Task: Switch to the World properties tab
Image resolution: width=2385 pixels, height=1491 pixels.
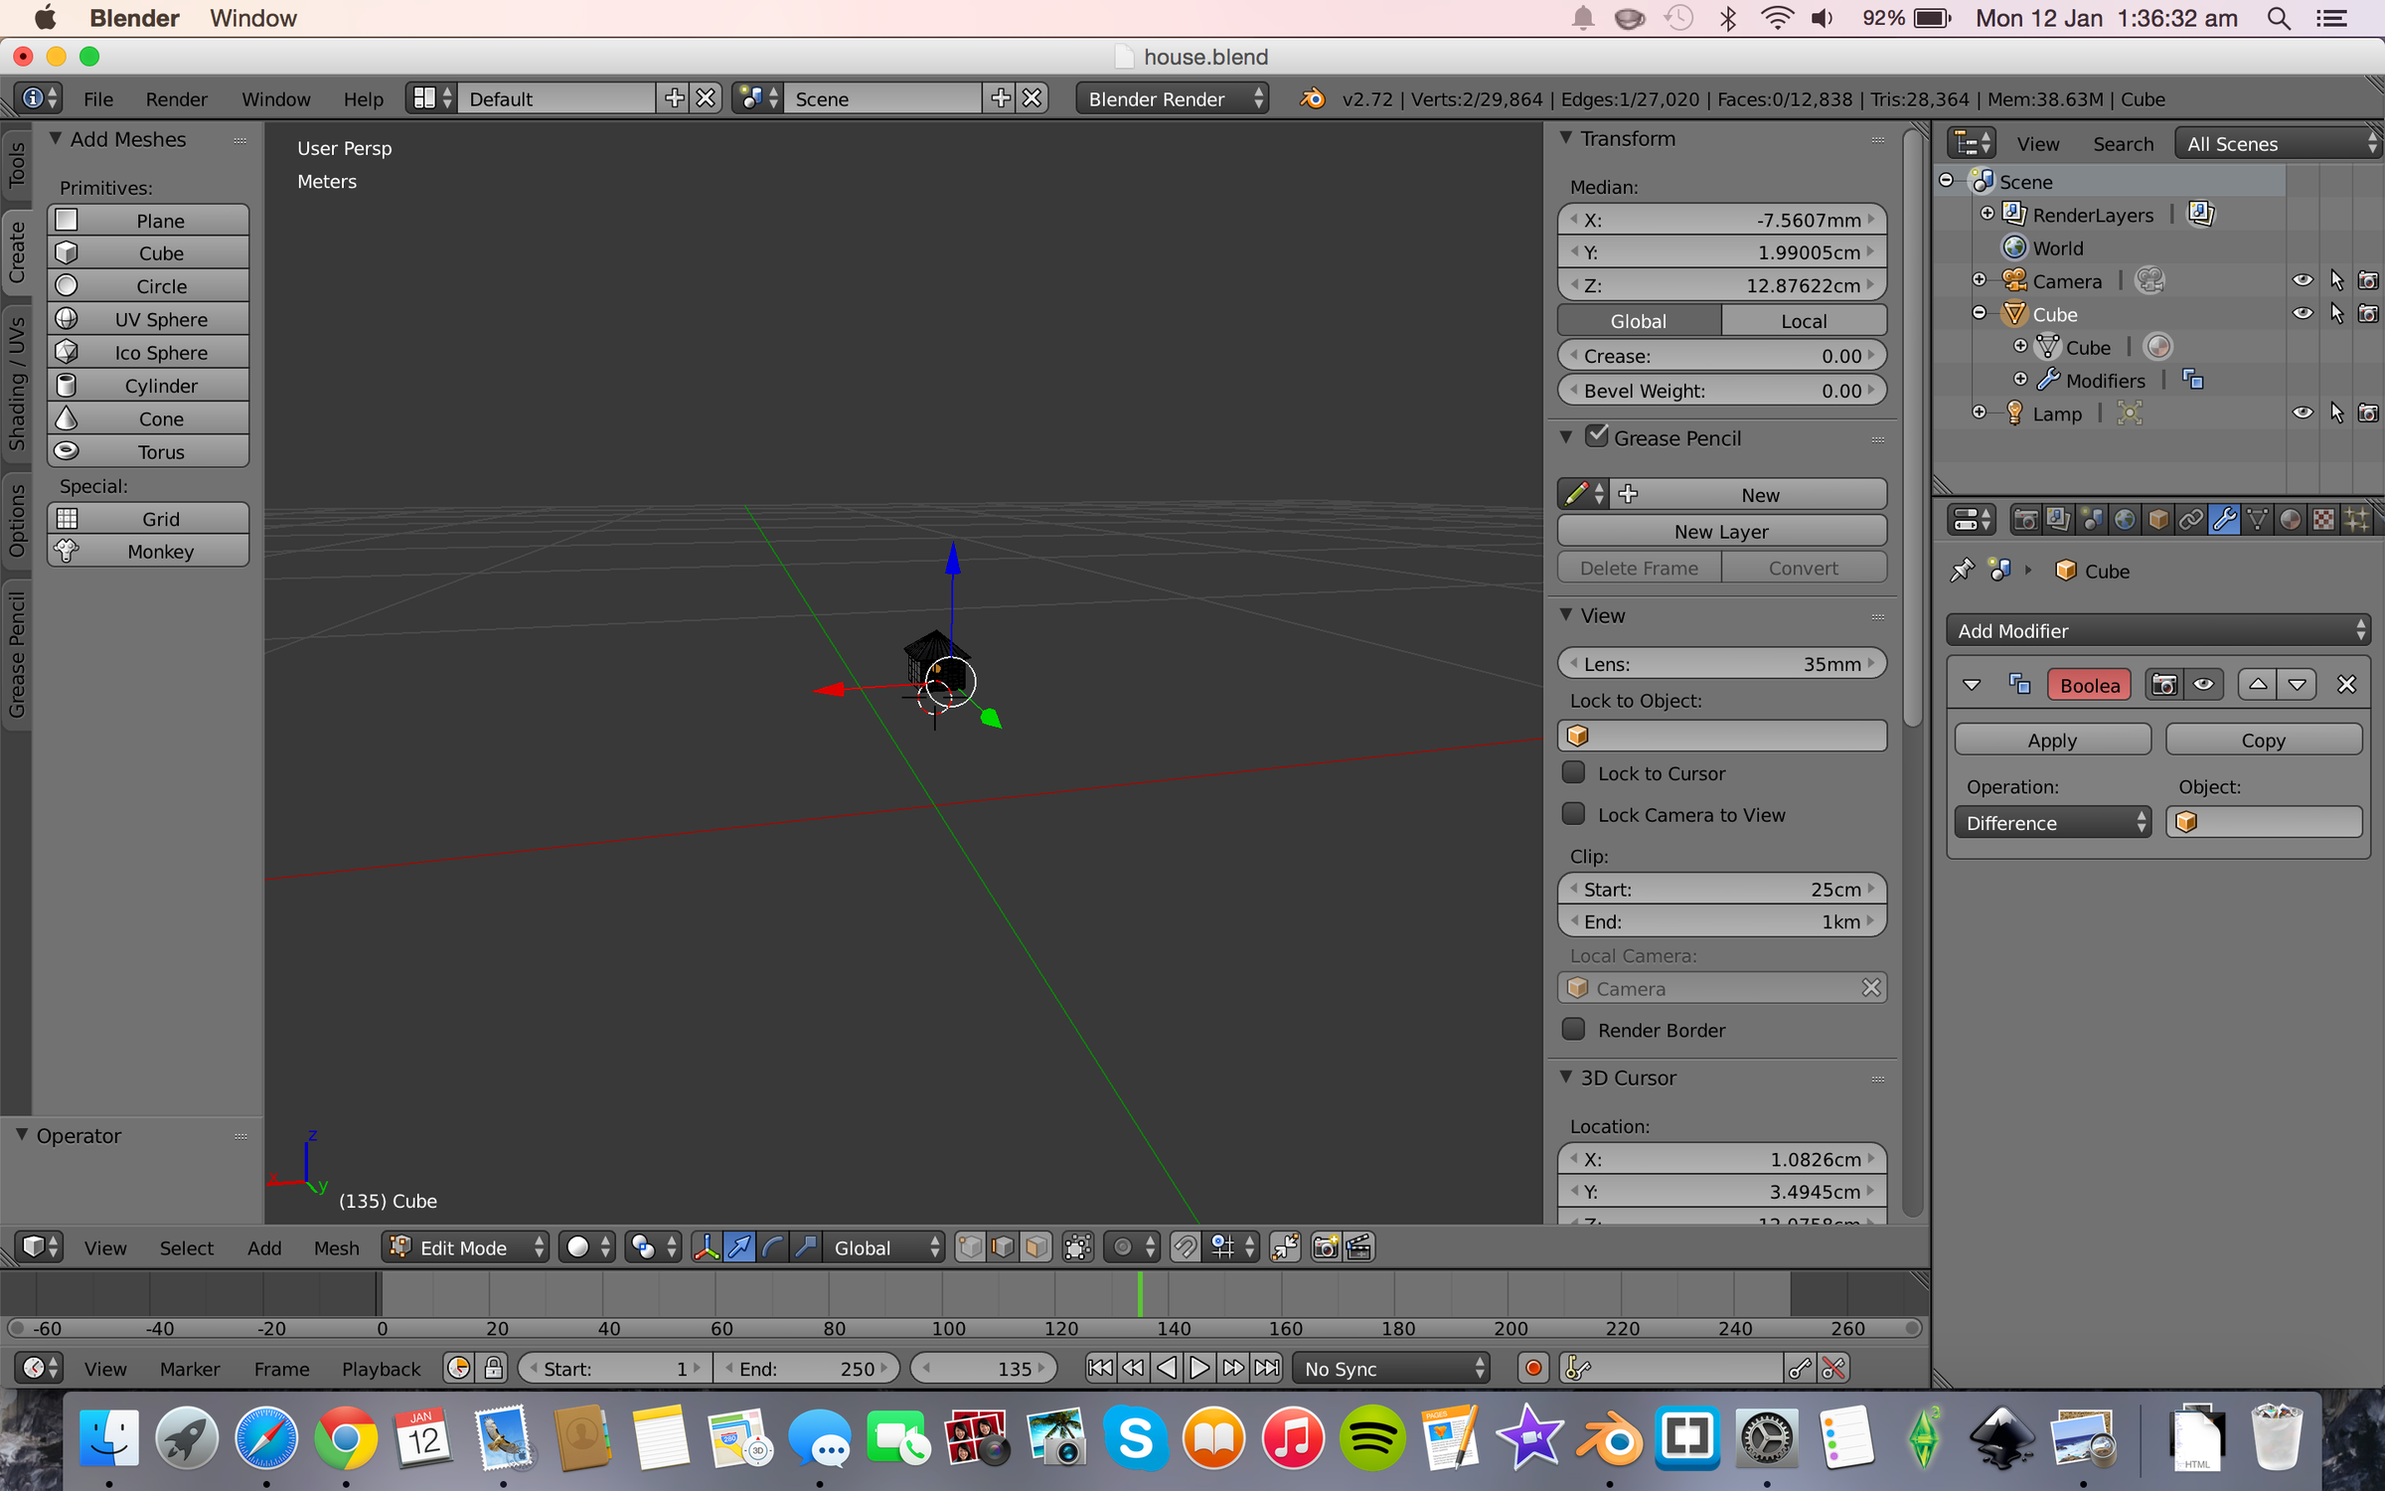Action: click(2126, 519)
